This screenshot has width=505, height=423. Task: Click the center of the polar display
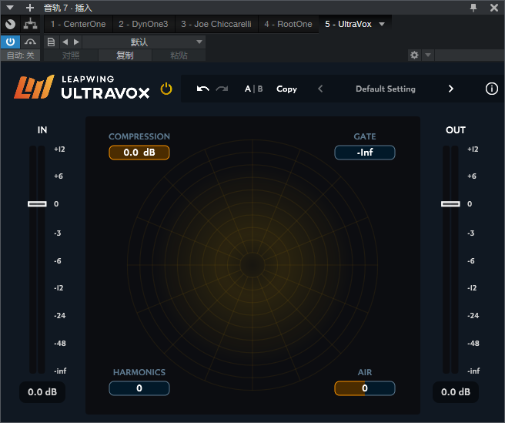coord(252,265)
